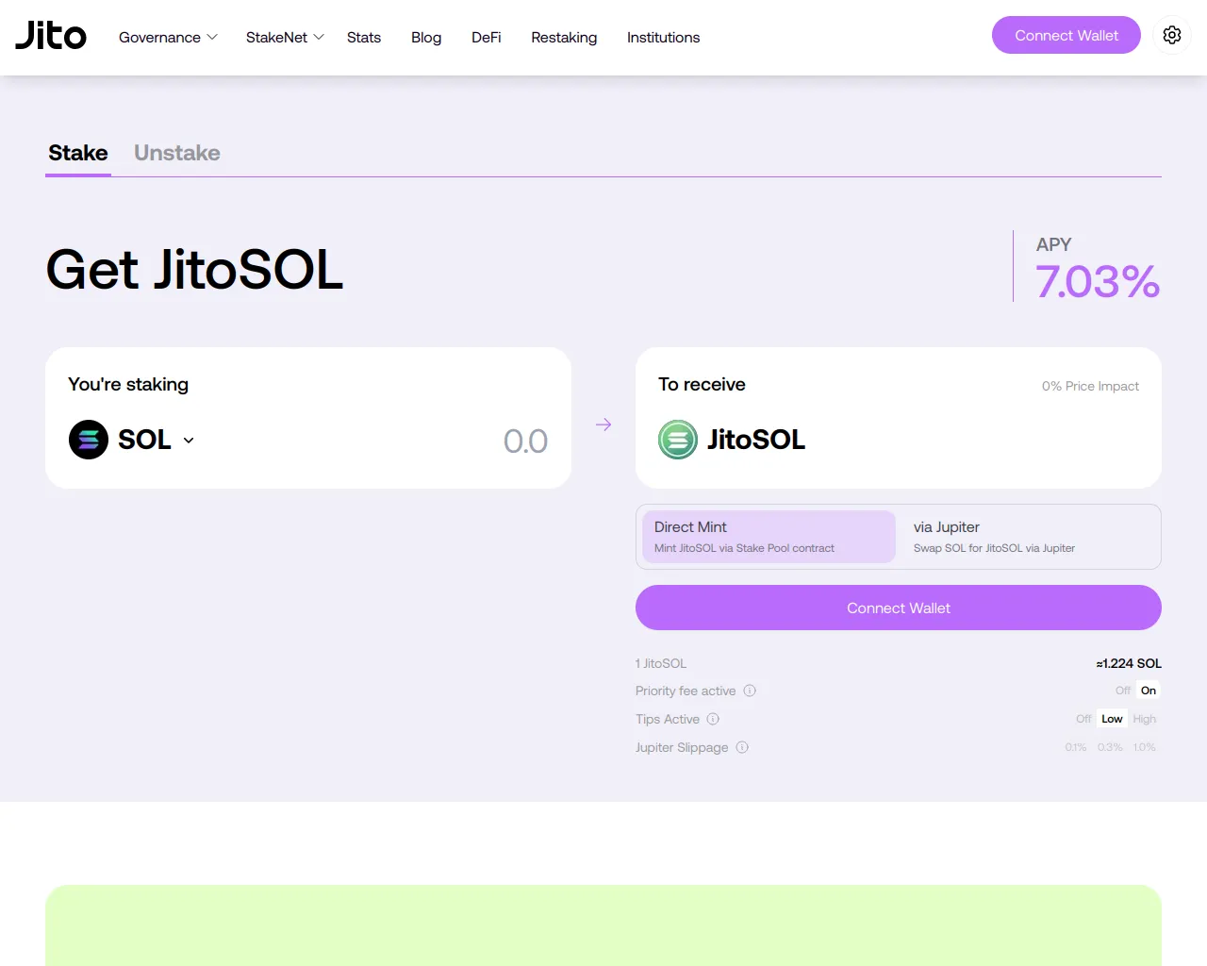Click the 1 JitoSOL label
The width and height of the screenshot is (1207, 966).
click(661, 663)
